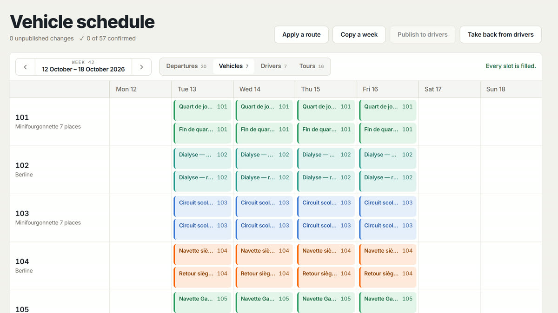Viewport: 558px width, 313px height.
Task: Open Thursday's Navette Ga… 105 card
Action: (x=325, y=302)
